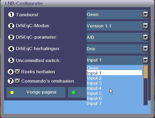Image resolution: width=155 pixels, height=118 pixels.
Task: Toggle the Reeks herhalen checkbox
Action: 17,72
